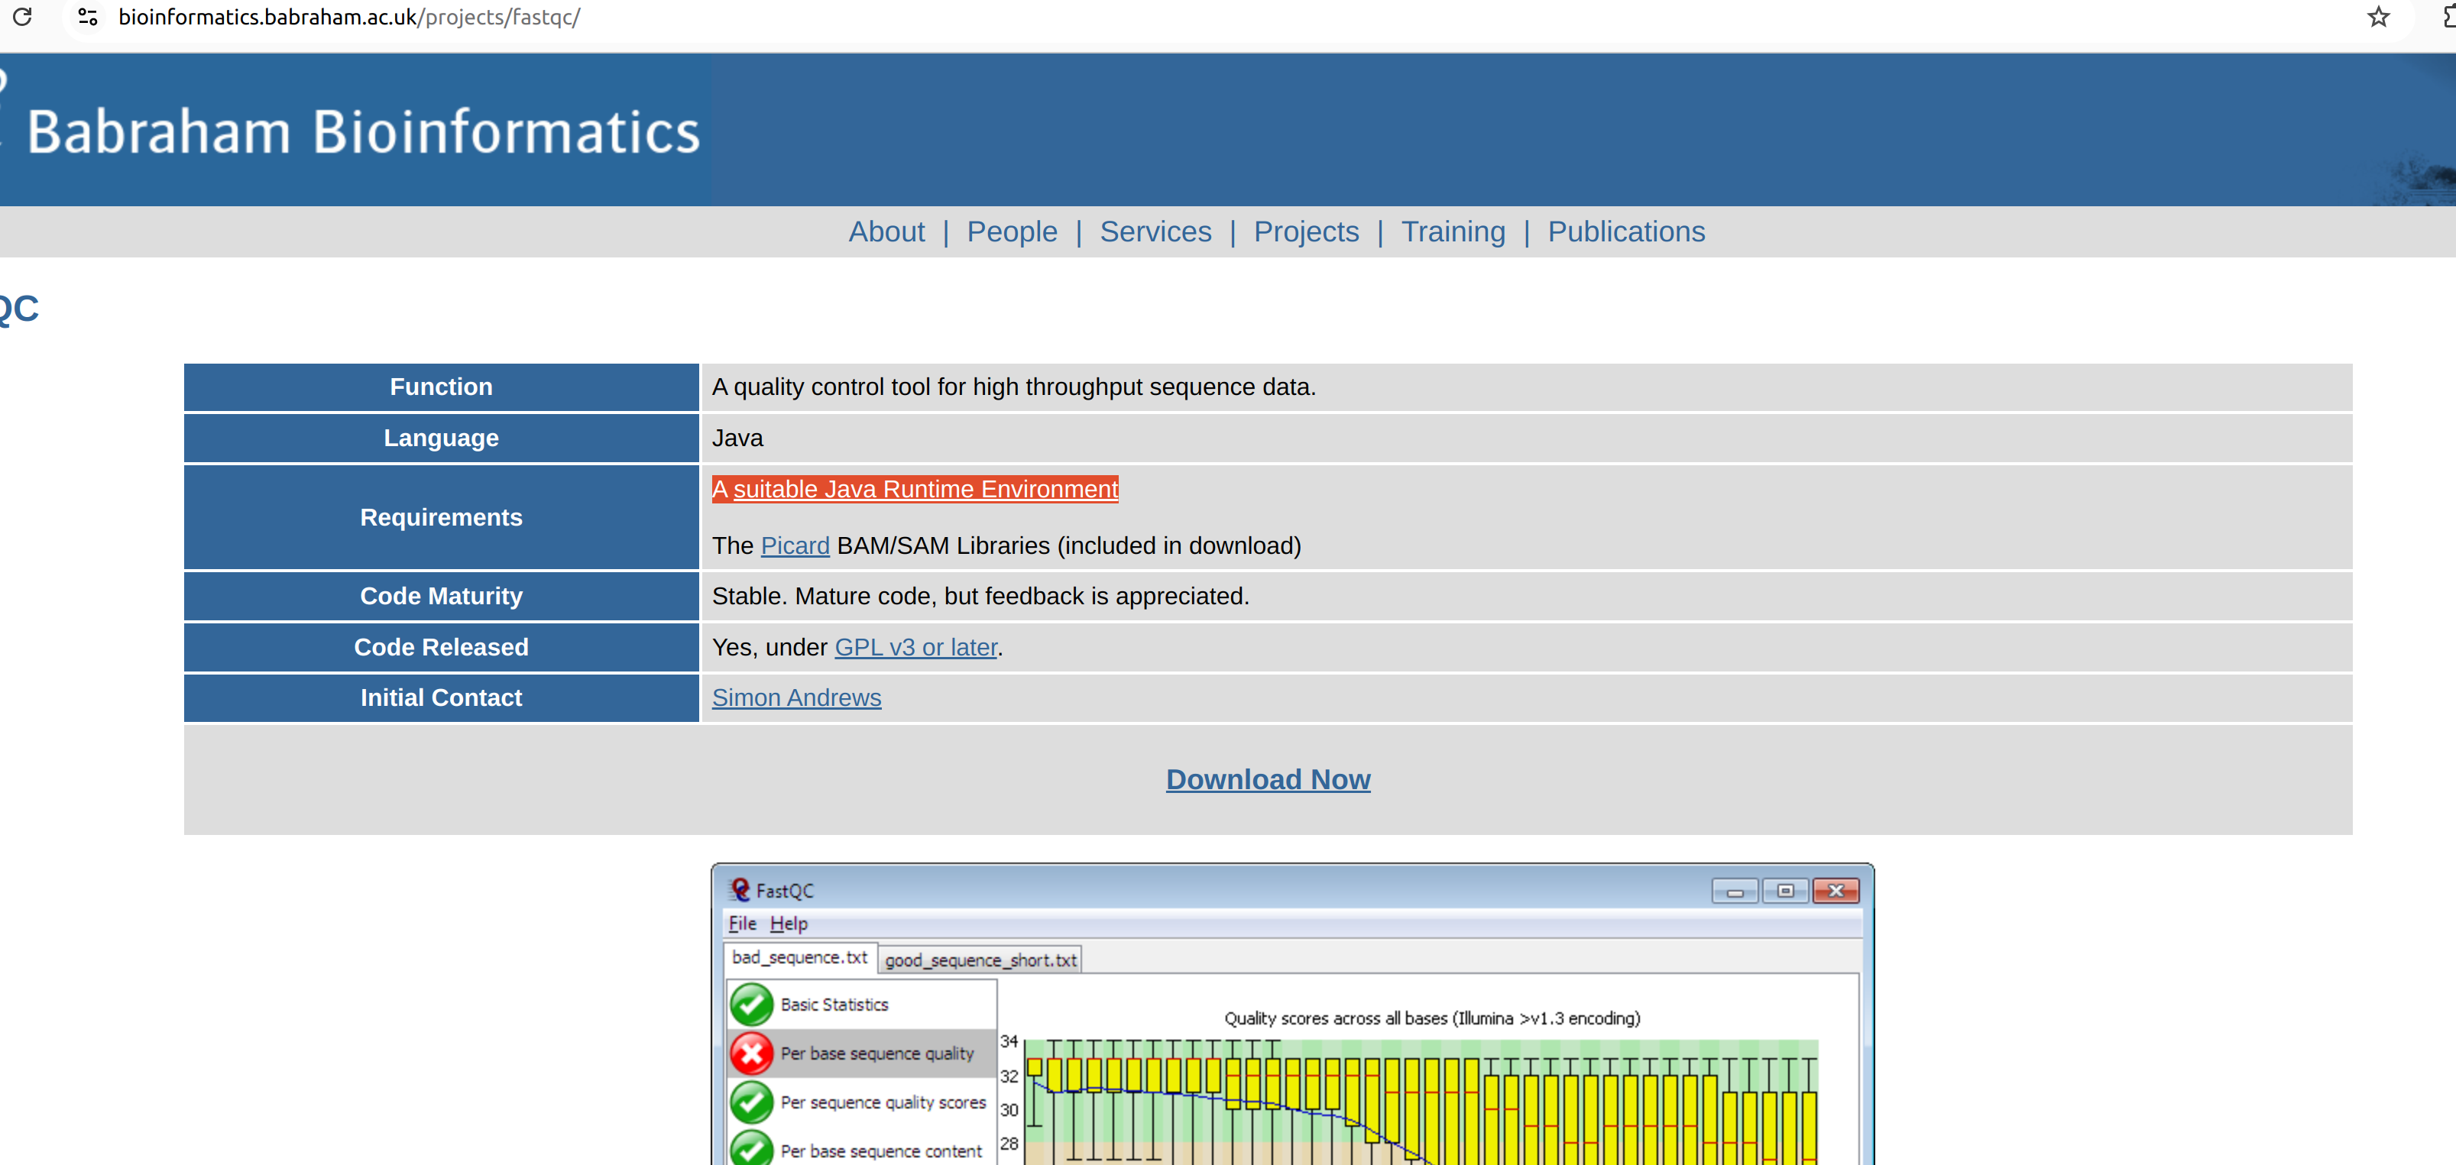Screen dimensions: 2456x1165
Task: Go to the People page
Action: (1012, 231)
